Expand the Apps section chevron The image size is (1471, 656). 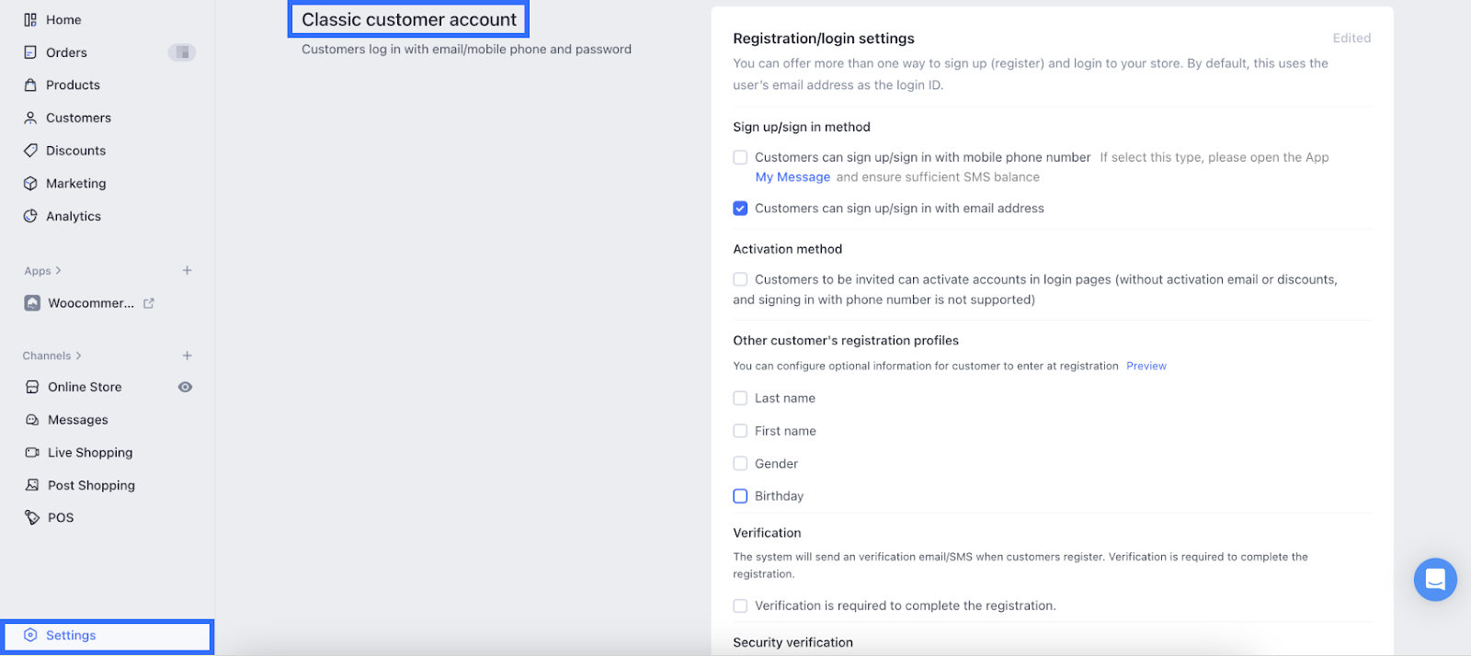coord(58,271)
